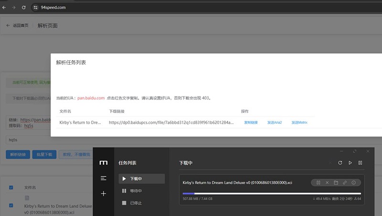Click the 507.88 MB / 7.44 GB size text
This screenshot has width=382, height=216.
[198, 199]
